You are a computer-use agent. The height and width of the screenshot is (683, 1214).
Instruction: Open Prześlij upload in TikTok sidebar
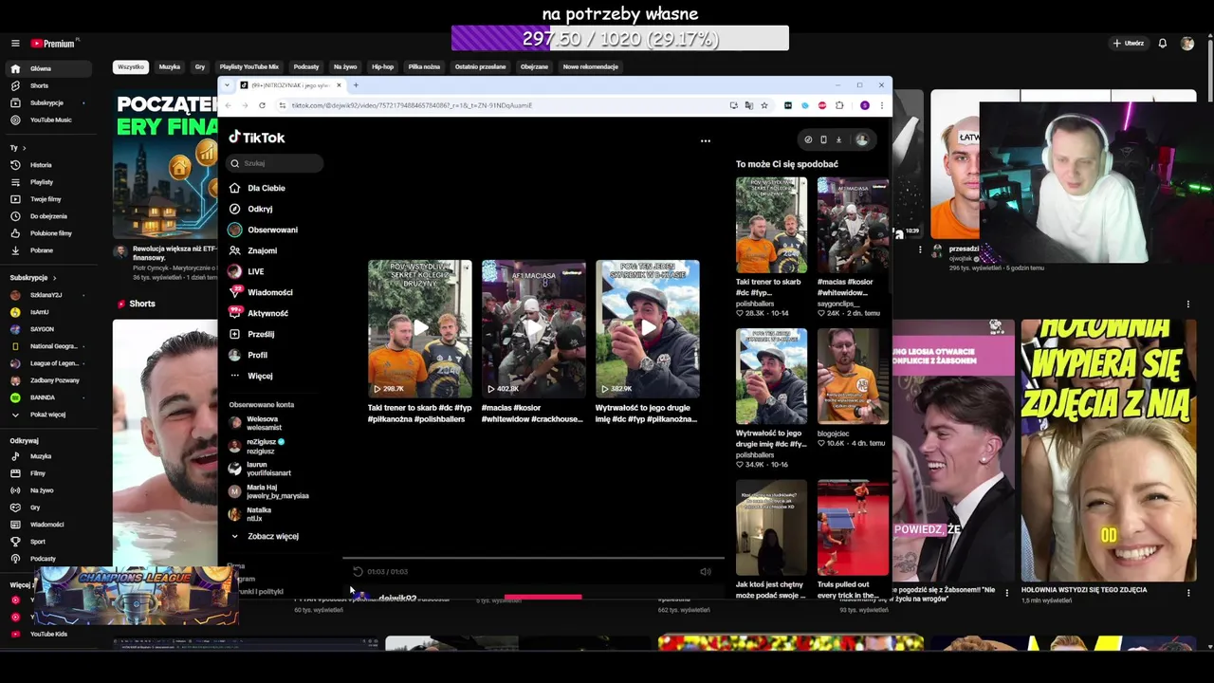coord(261,334)
